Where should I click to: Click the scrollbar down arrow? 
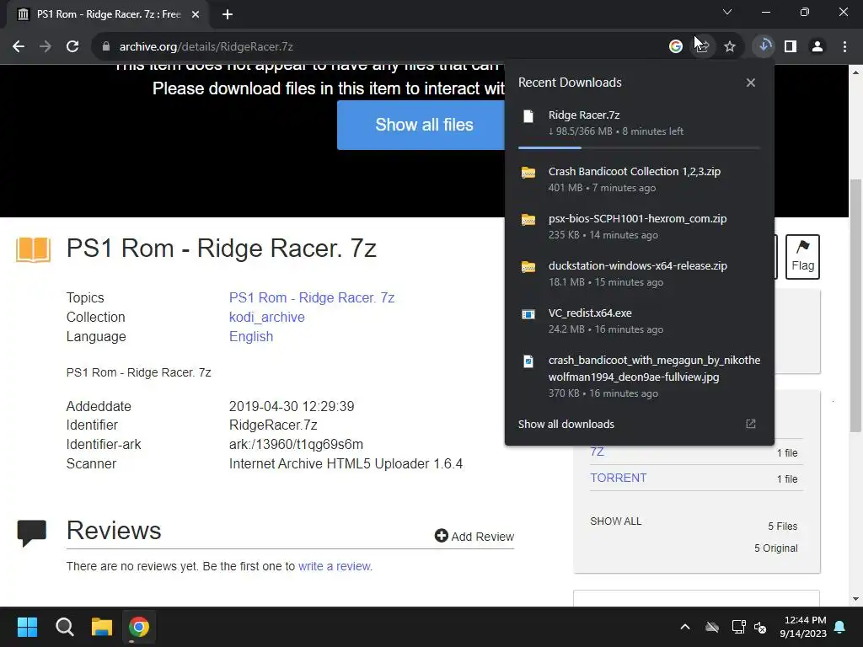(x=855, y=599)
